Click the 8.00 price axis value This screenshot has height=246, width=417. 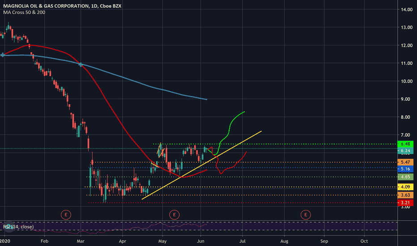(x=405, y=117)
